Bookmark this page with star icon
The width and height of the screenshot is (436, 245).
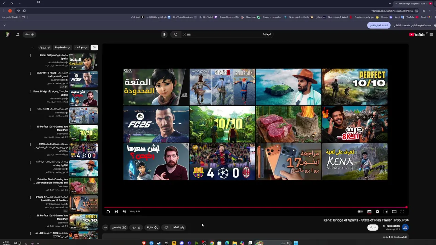point(18,11)
